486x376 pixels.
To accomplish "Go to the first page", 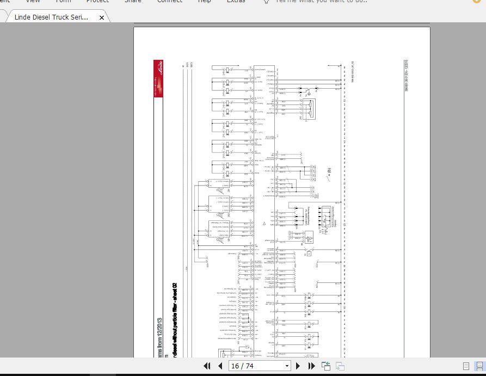I will coord(207,366).
